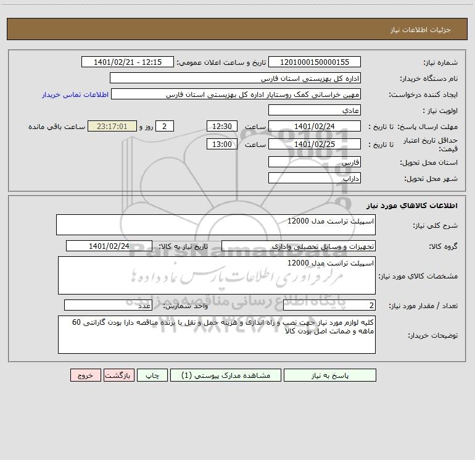Click the remaining time countdown box
The width and height of the screenshot is (475, 460).
112,126
